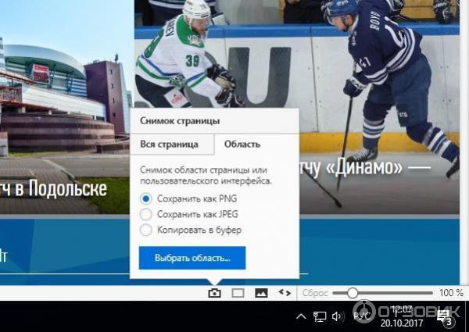Click the Выбрать область... button

[x=192, y=258]
